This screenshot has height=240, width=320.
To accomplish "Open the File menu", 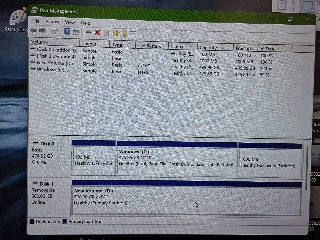I will [36, 21].
